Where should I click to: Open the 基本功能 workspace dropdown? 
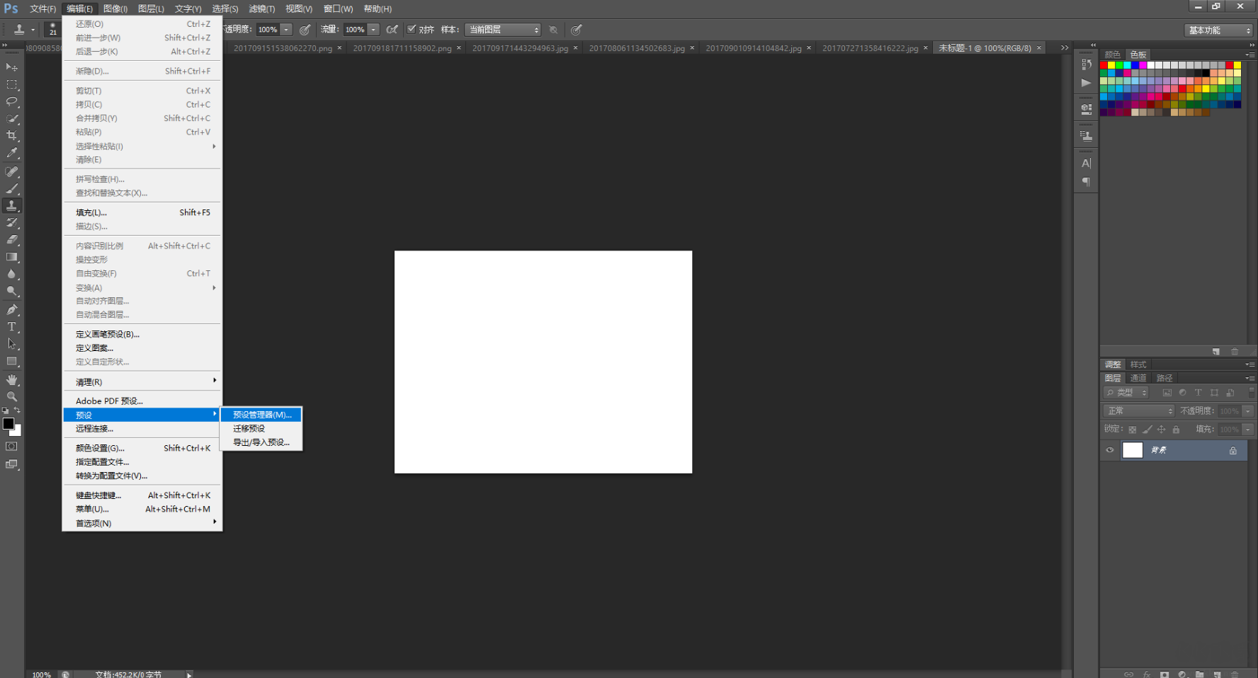pyautogui.click(x=1218, y=30)
